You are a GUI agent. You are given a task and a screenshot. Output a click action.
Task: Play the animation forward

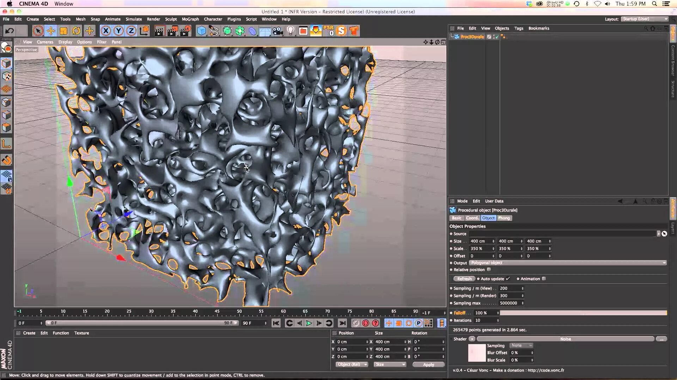(309, 323)
